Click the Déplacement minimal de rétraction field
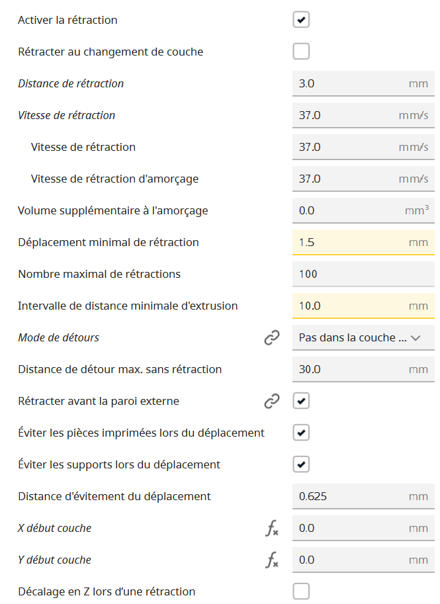 click(363, 242)
